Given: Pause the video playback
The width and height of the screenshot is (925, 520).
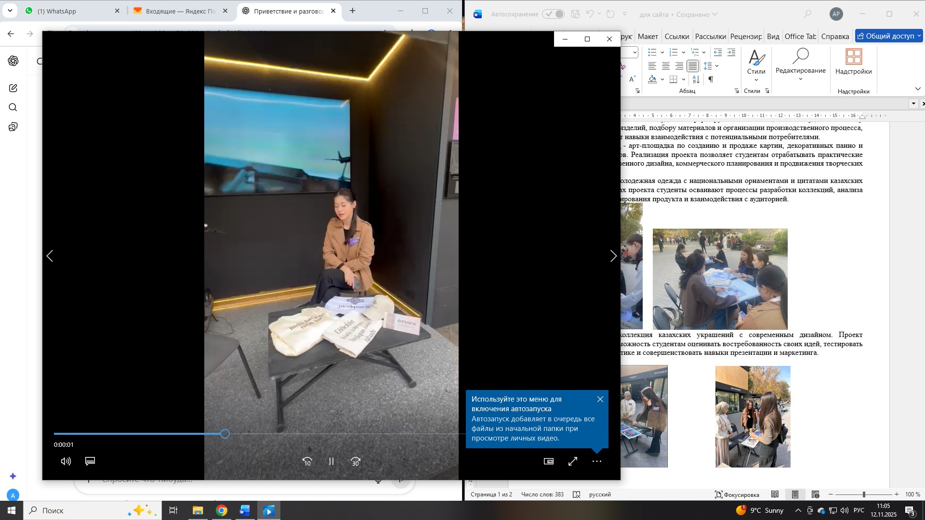Looking at the screenshot, I should click(331, 461).
